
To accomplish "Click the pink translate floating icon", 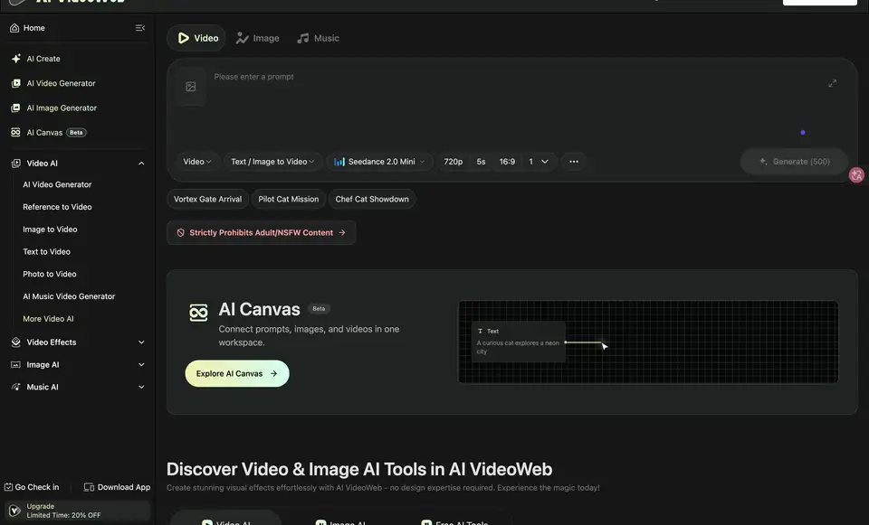I will [x=856, y=175].
